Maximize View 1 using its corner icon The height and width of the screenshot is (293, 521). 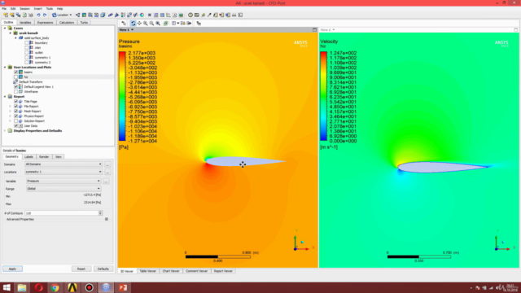pyautogui.click(x=314, y=30)
